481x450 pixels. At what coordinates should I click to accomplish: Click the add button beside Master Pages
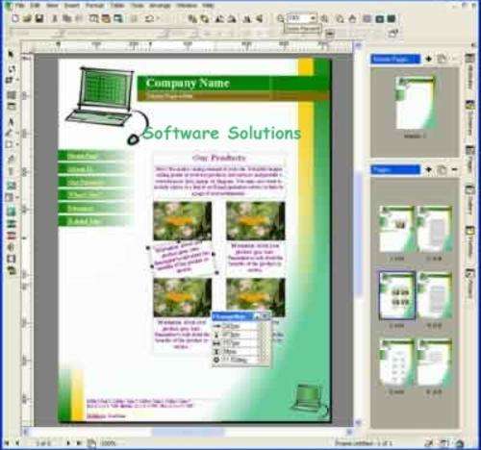(x=428, y=59)
